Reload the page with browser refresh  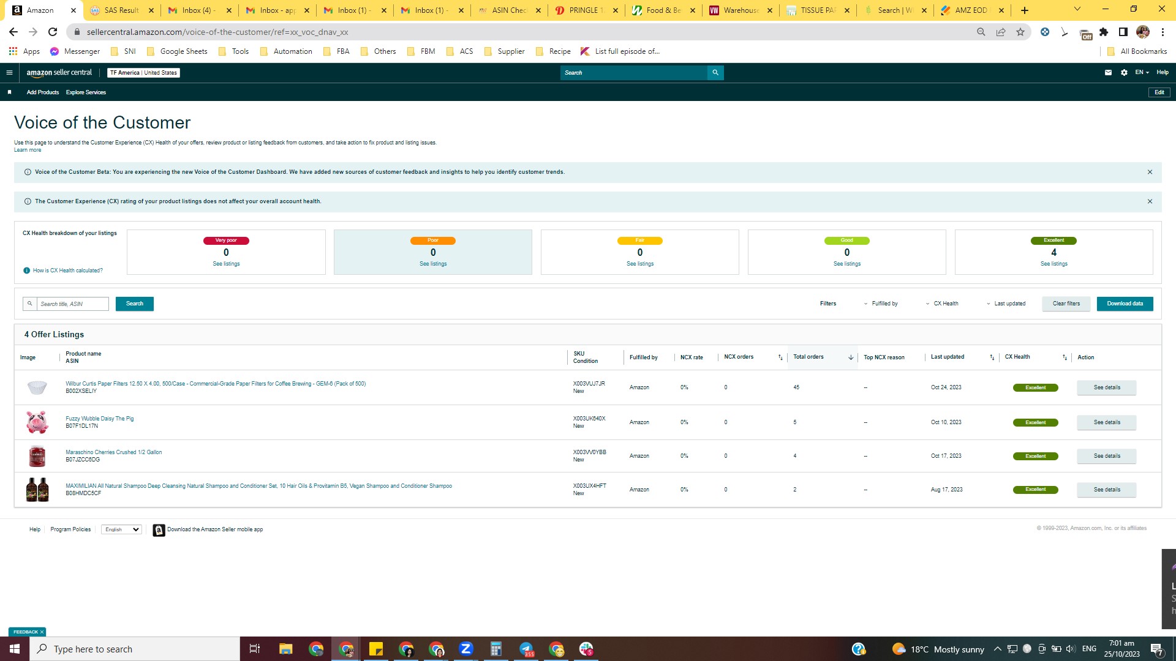[53, 32]
